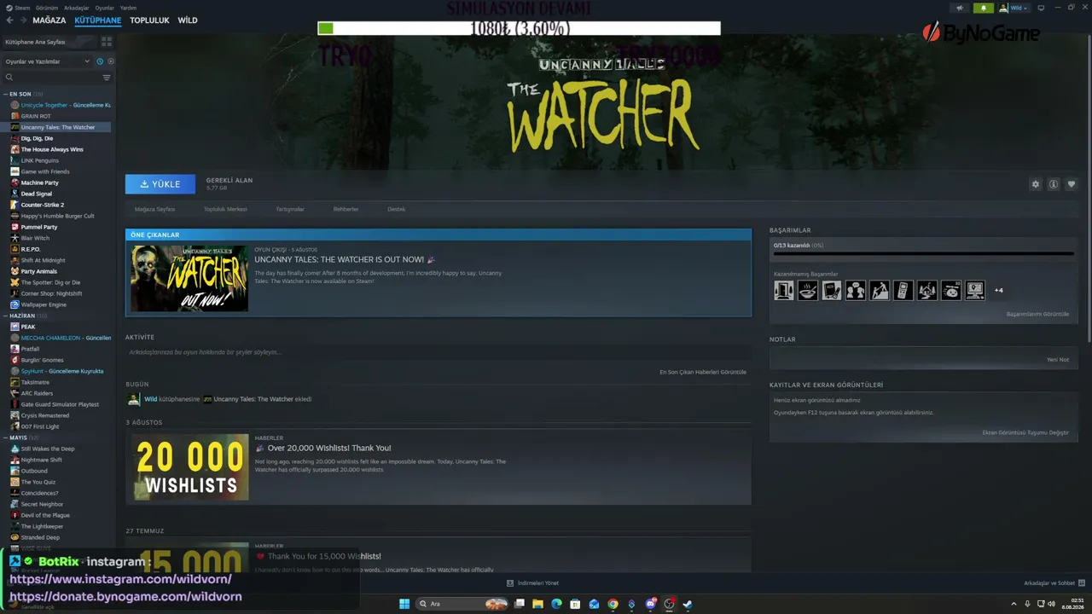Open the Görünüm menu

point(47,8)
